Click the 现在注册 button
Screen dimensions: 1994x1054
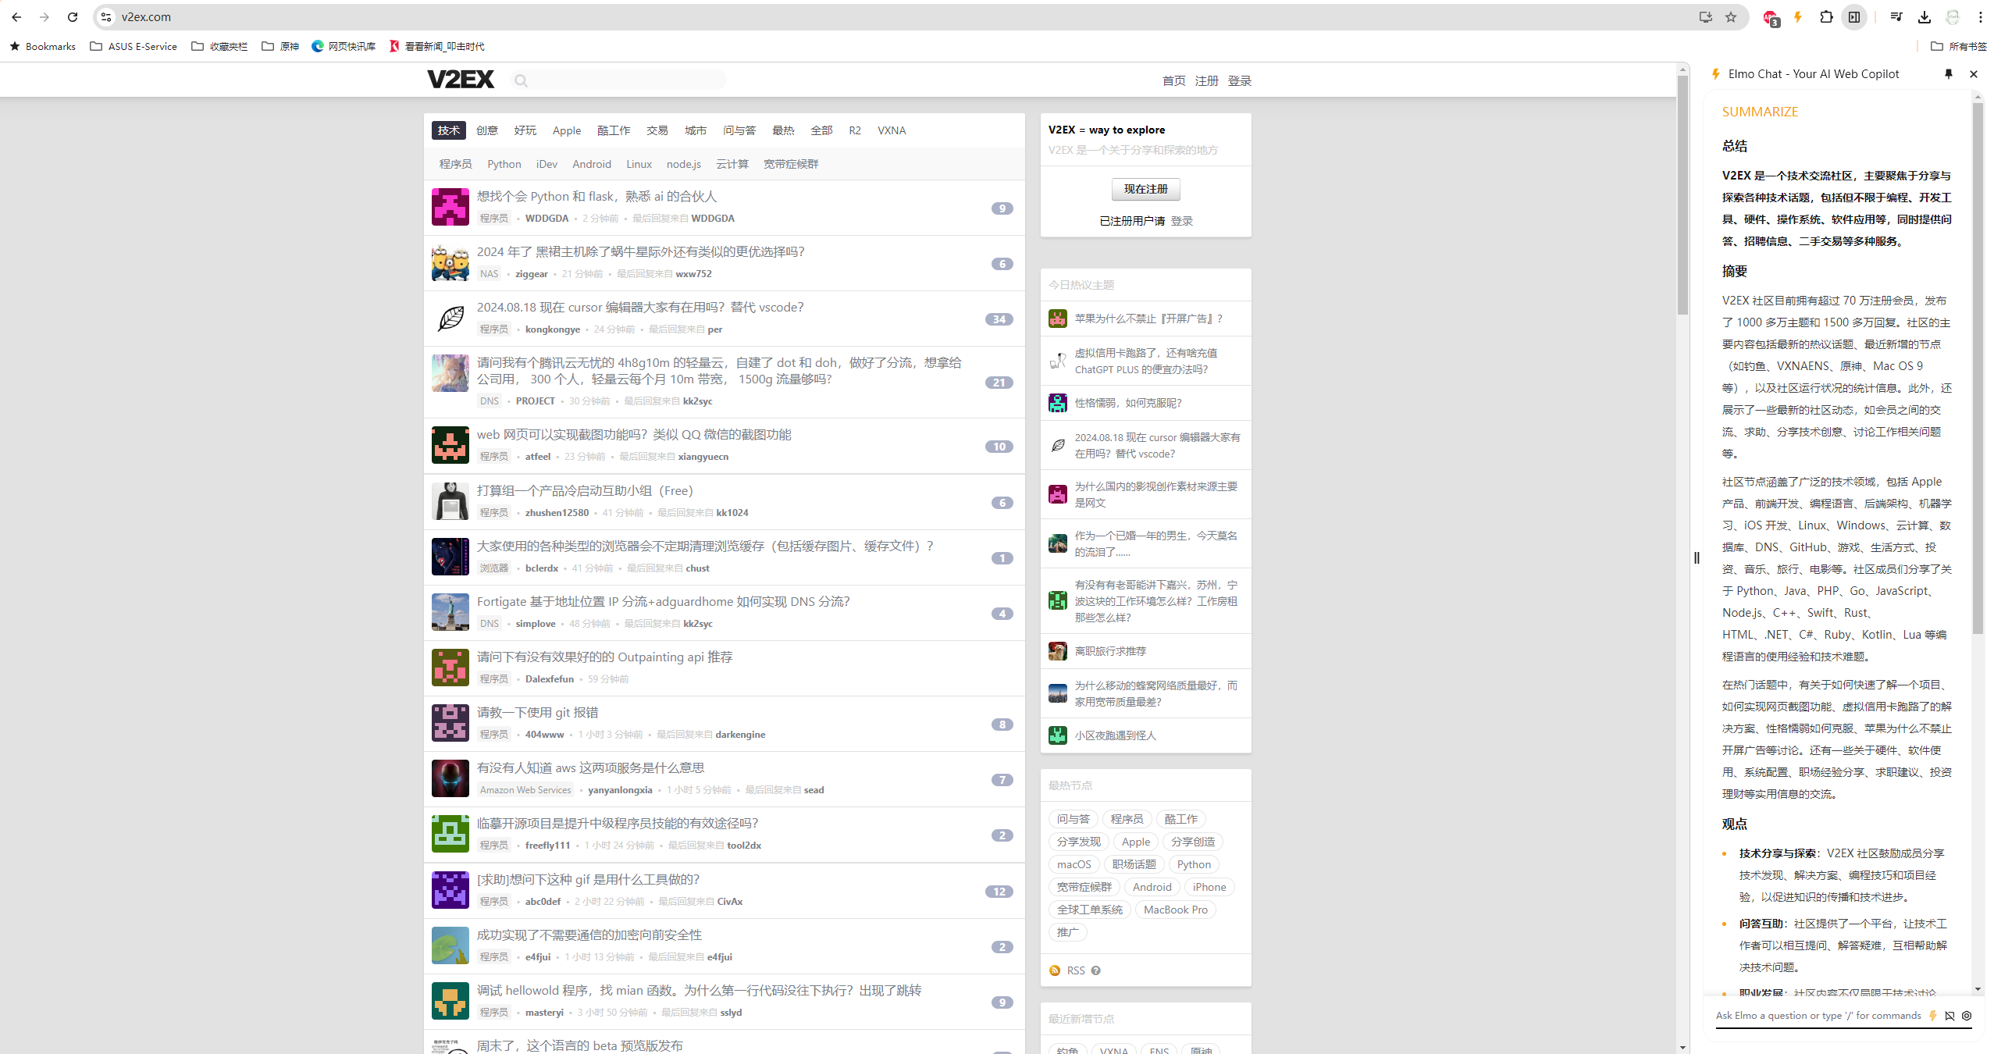pos(1145,189)
